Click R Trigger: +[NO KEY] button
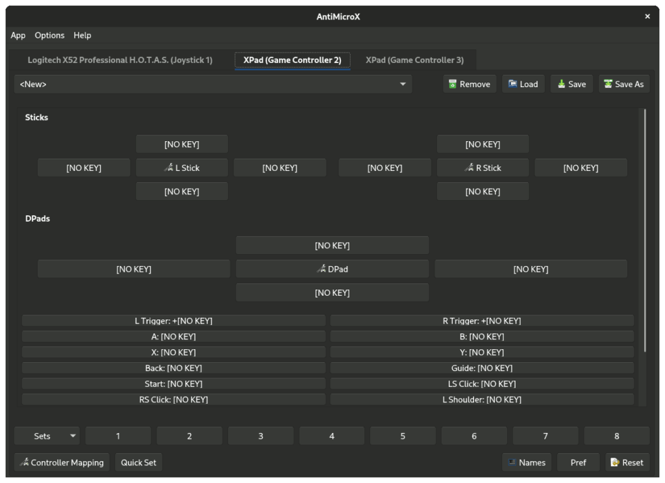 (x=482, y=321)
